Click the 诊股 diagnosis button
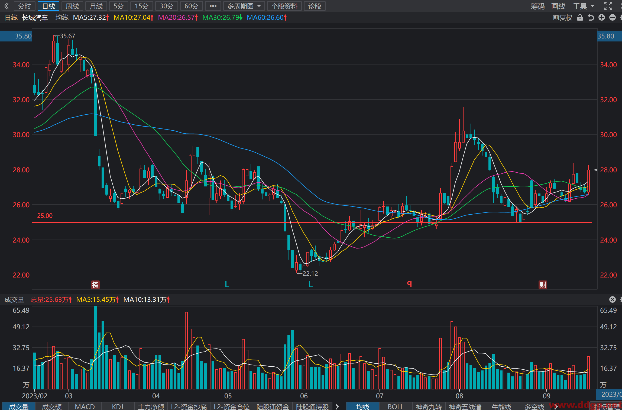622x410 pixels. coord(315,6)
